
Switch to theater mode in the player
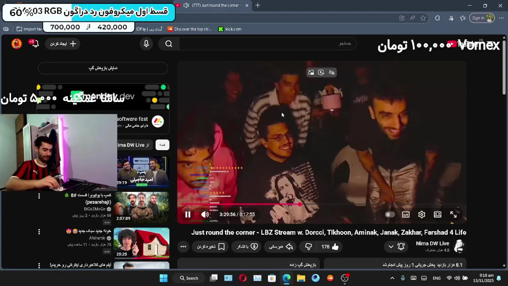click(437, 214)
